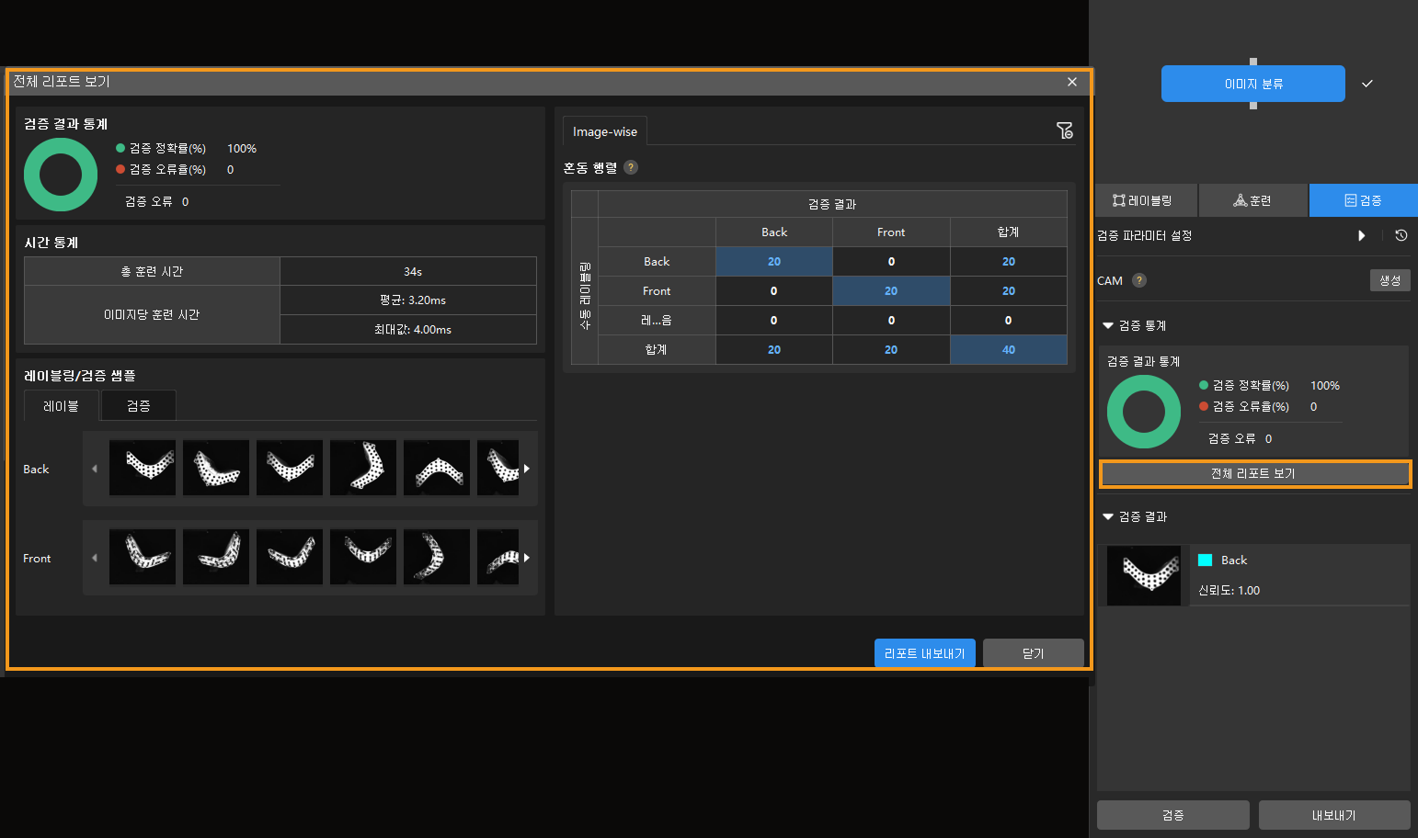Click the cyan Back class color swatch
Viewport: 1418px width, 838px height.
(1205, 560)
